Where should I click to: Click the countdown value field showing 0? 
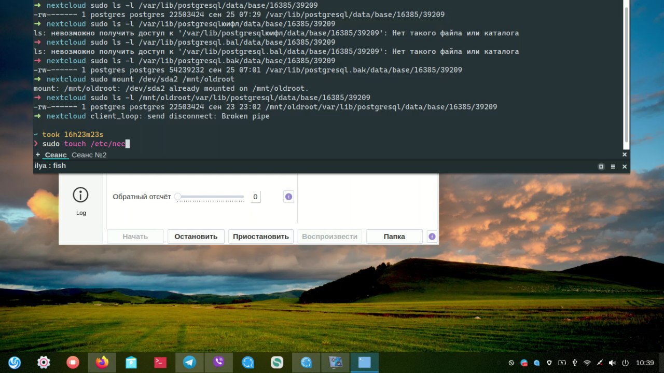(255, 197)
